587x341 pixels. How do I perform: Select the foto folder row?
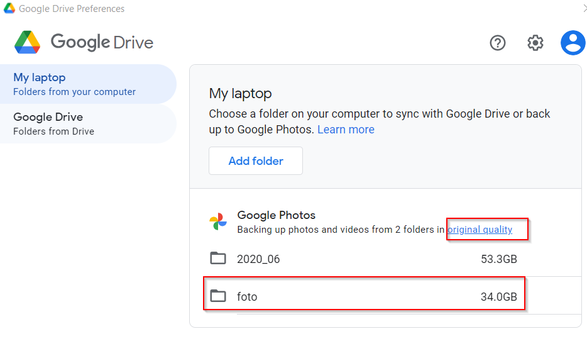pos(386,296)
